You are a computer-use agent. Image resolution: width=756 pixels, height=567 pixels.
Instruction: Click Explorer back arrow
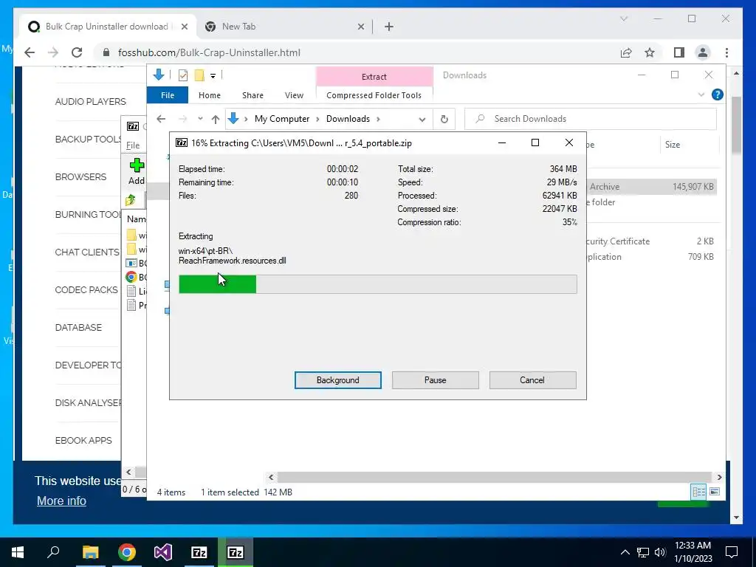[x=161, y=119]
